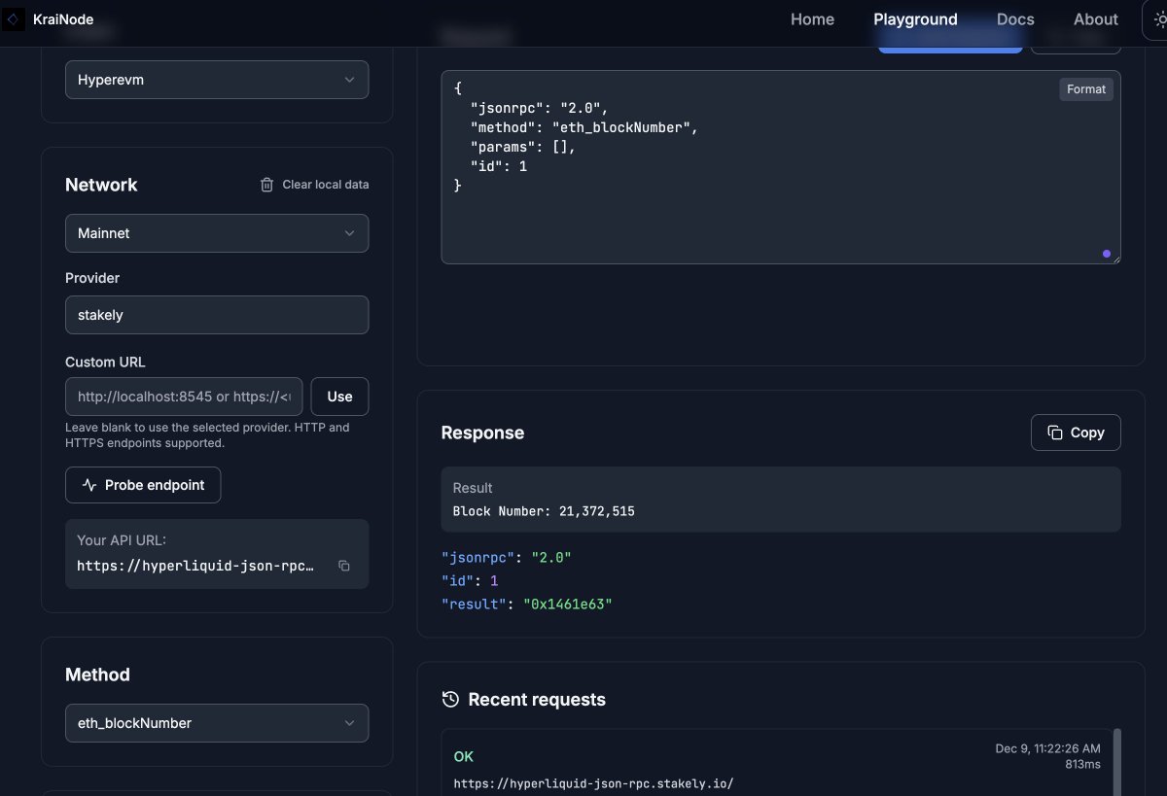Click the Use button

coord(339,397)
